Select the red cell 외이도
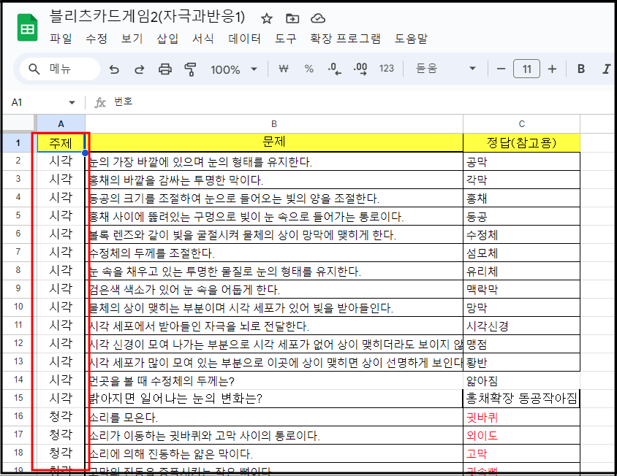The width and height of the screenshot is (617, 476). pyautogui.click(x=521, y=435)
